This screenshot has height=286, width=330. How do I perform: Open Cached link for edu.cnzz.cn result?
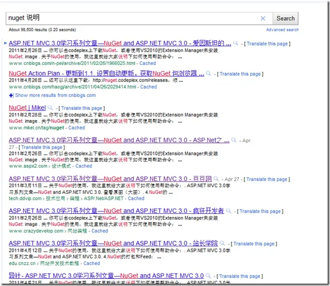[x=92, y=264]
